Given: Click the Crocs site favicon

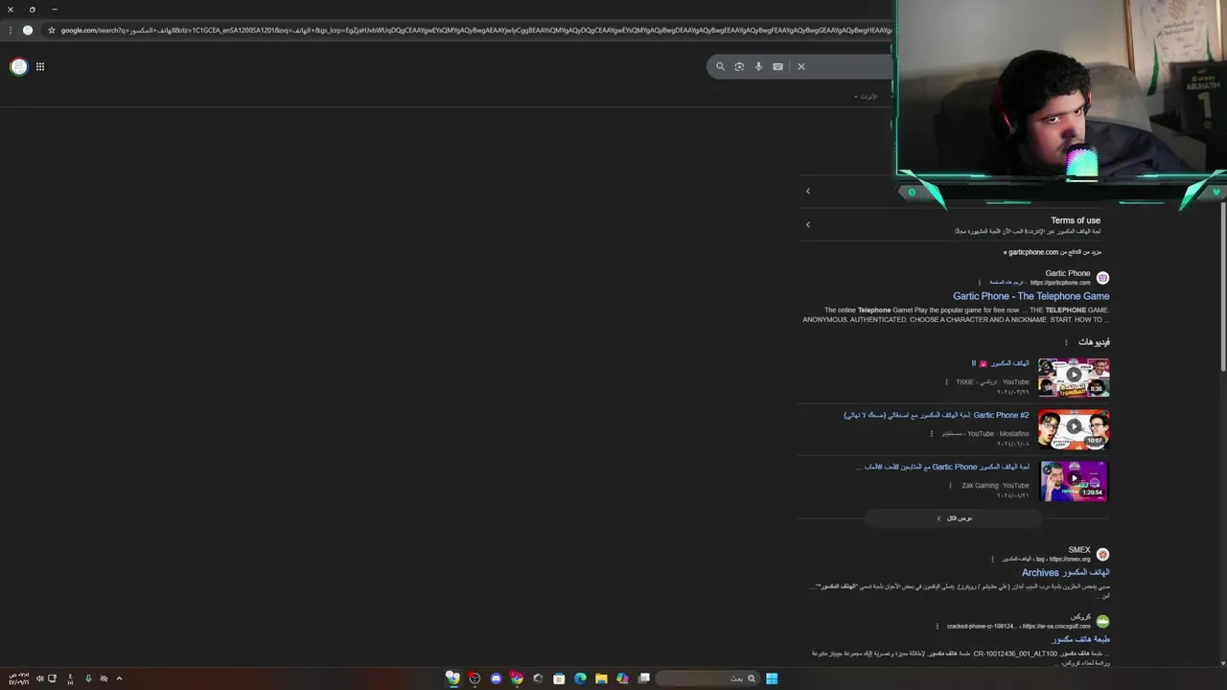Looking at the screenshot, I should (1102, 622).
